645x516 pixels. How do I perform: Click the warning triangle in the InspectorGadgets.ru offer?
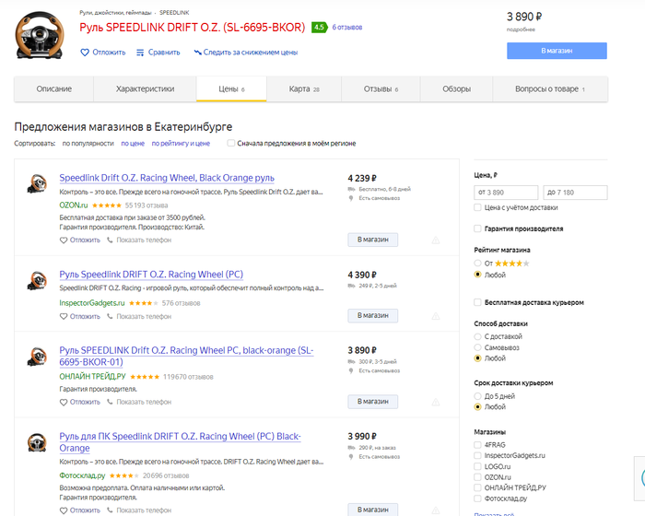click(x=435, y=316)
